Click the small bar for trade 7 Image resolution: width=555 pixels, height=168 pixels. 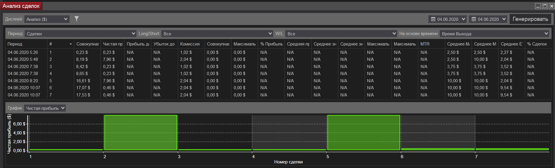coord(512,149)
